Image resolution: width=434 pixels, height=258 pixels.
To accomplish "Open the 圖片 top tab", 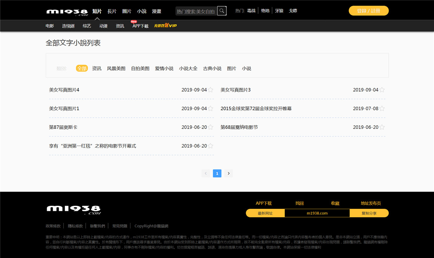I will coord(127,11).
